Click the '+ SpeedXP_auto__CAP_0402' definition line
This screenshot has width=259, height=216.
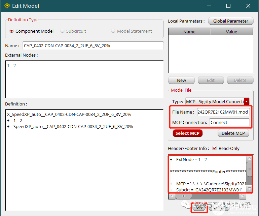[x=70, y=126]
